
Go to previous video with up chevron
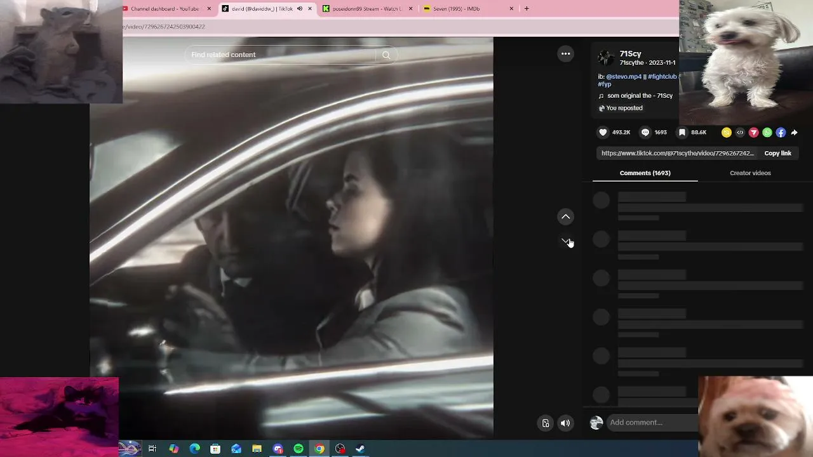click(565, 217)
